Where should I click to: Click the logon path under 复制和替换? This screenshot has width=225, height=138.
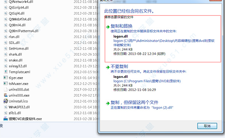(164, 43)
